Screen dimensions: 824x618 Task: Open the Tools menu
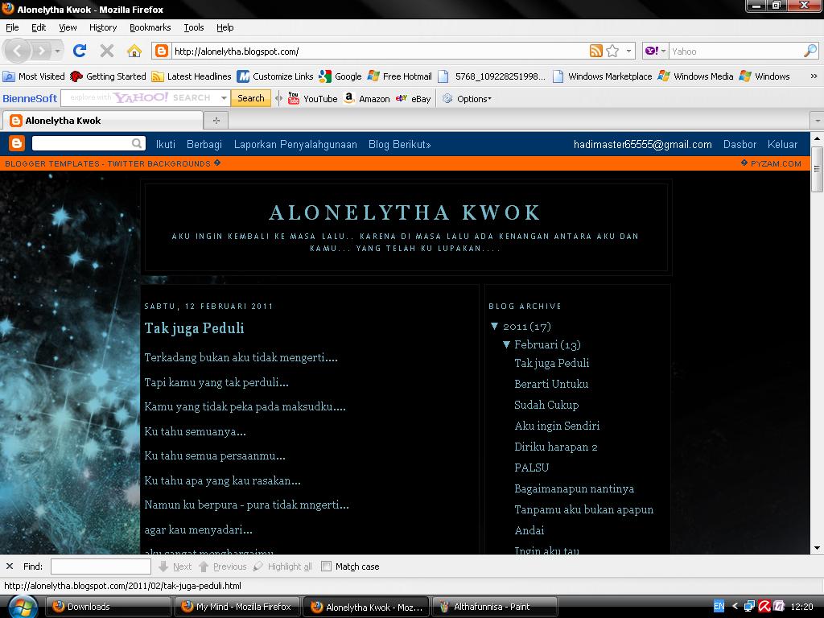coord(193,27)
